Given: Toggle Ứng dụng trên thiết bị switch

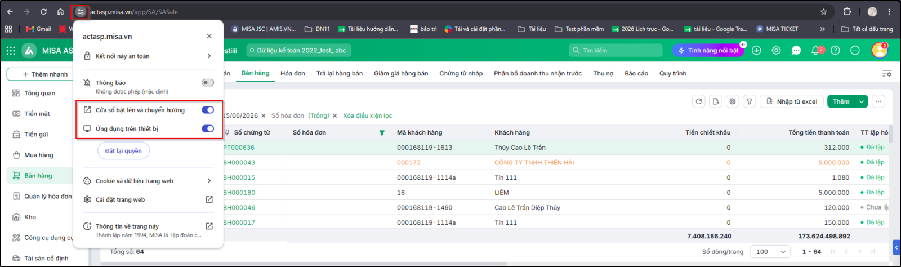Looking at the screenshot, I should pyautogui.click(x=208, y=128).
